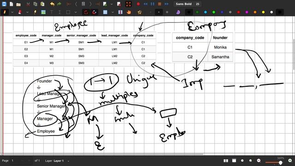
Task: Pick the orange color
Action: point(255,12)
